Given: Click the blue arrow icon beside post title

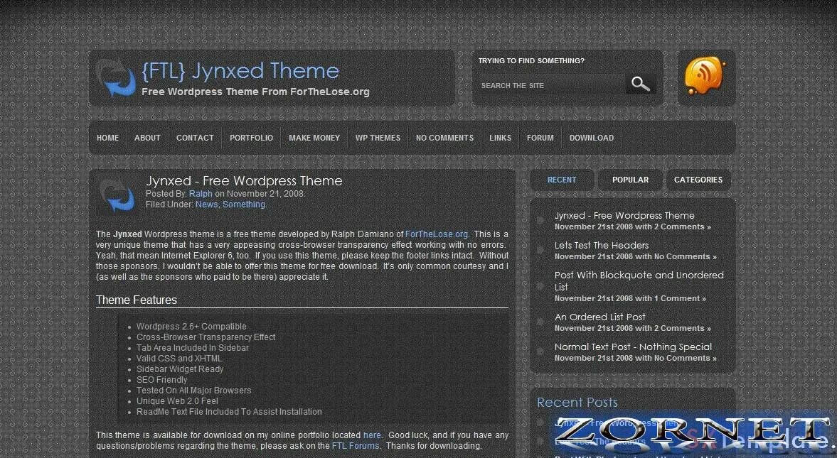Looking at the screenshot, I should click(117, 195).
